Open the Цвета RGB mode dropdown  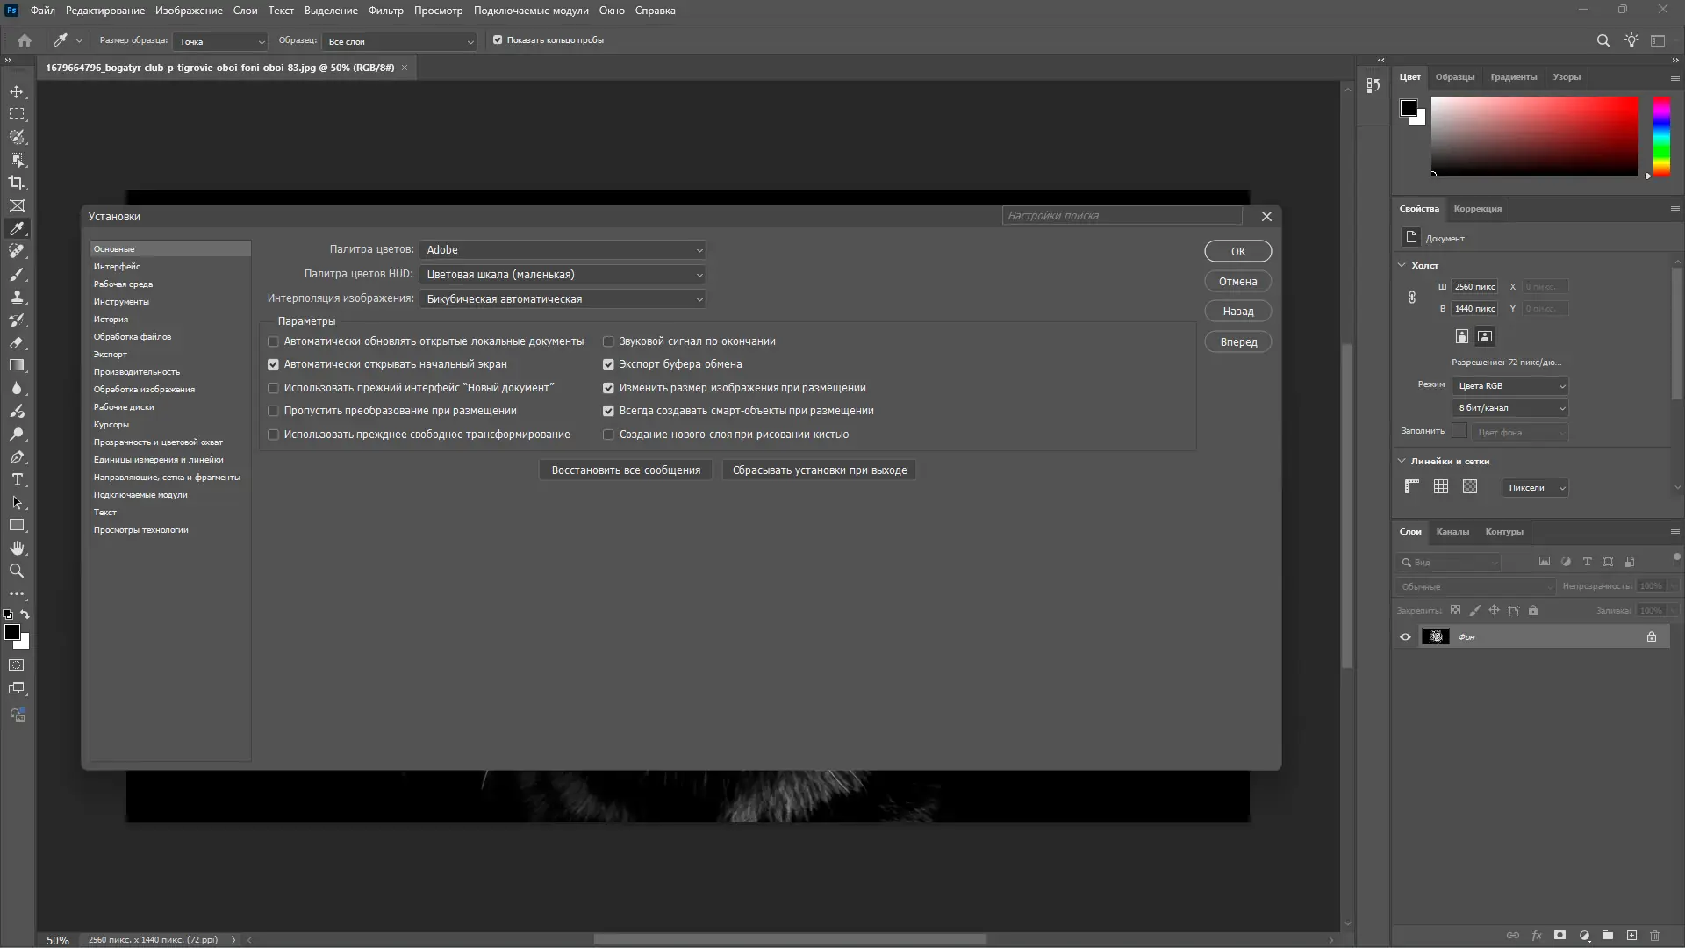(x=1509, y=386)
